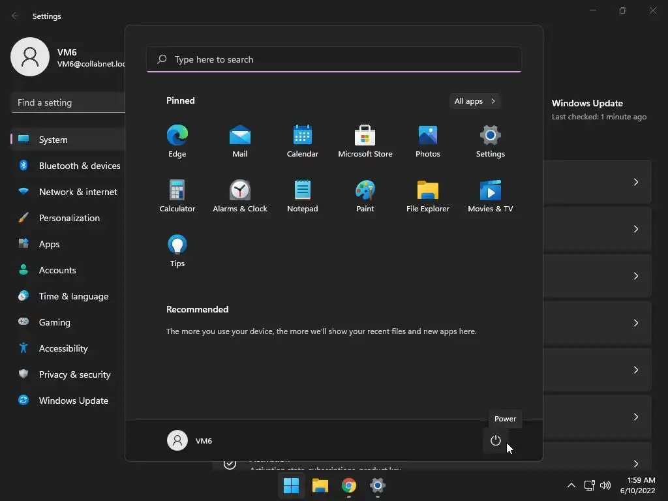This screenshot has height=501, width=668.
Task: Switch to Settings on the taskbar
Action: click(x=378, y=485)
